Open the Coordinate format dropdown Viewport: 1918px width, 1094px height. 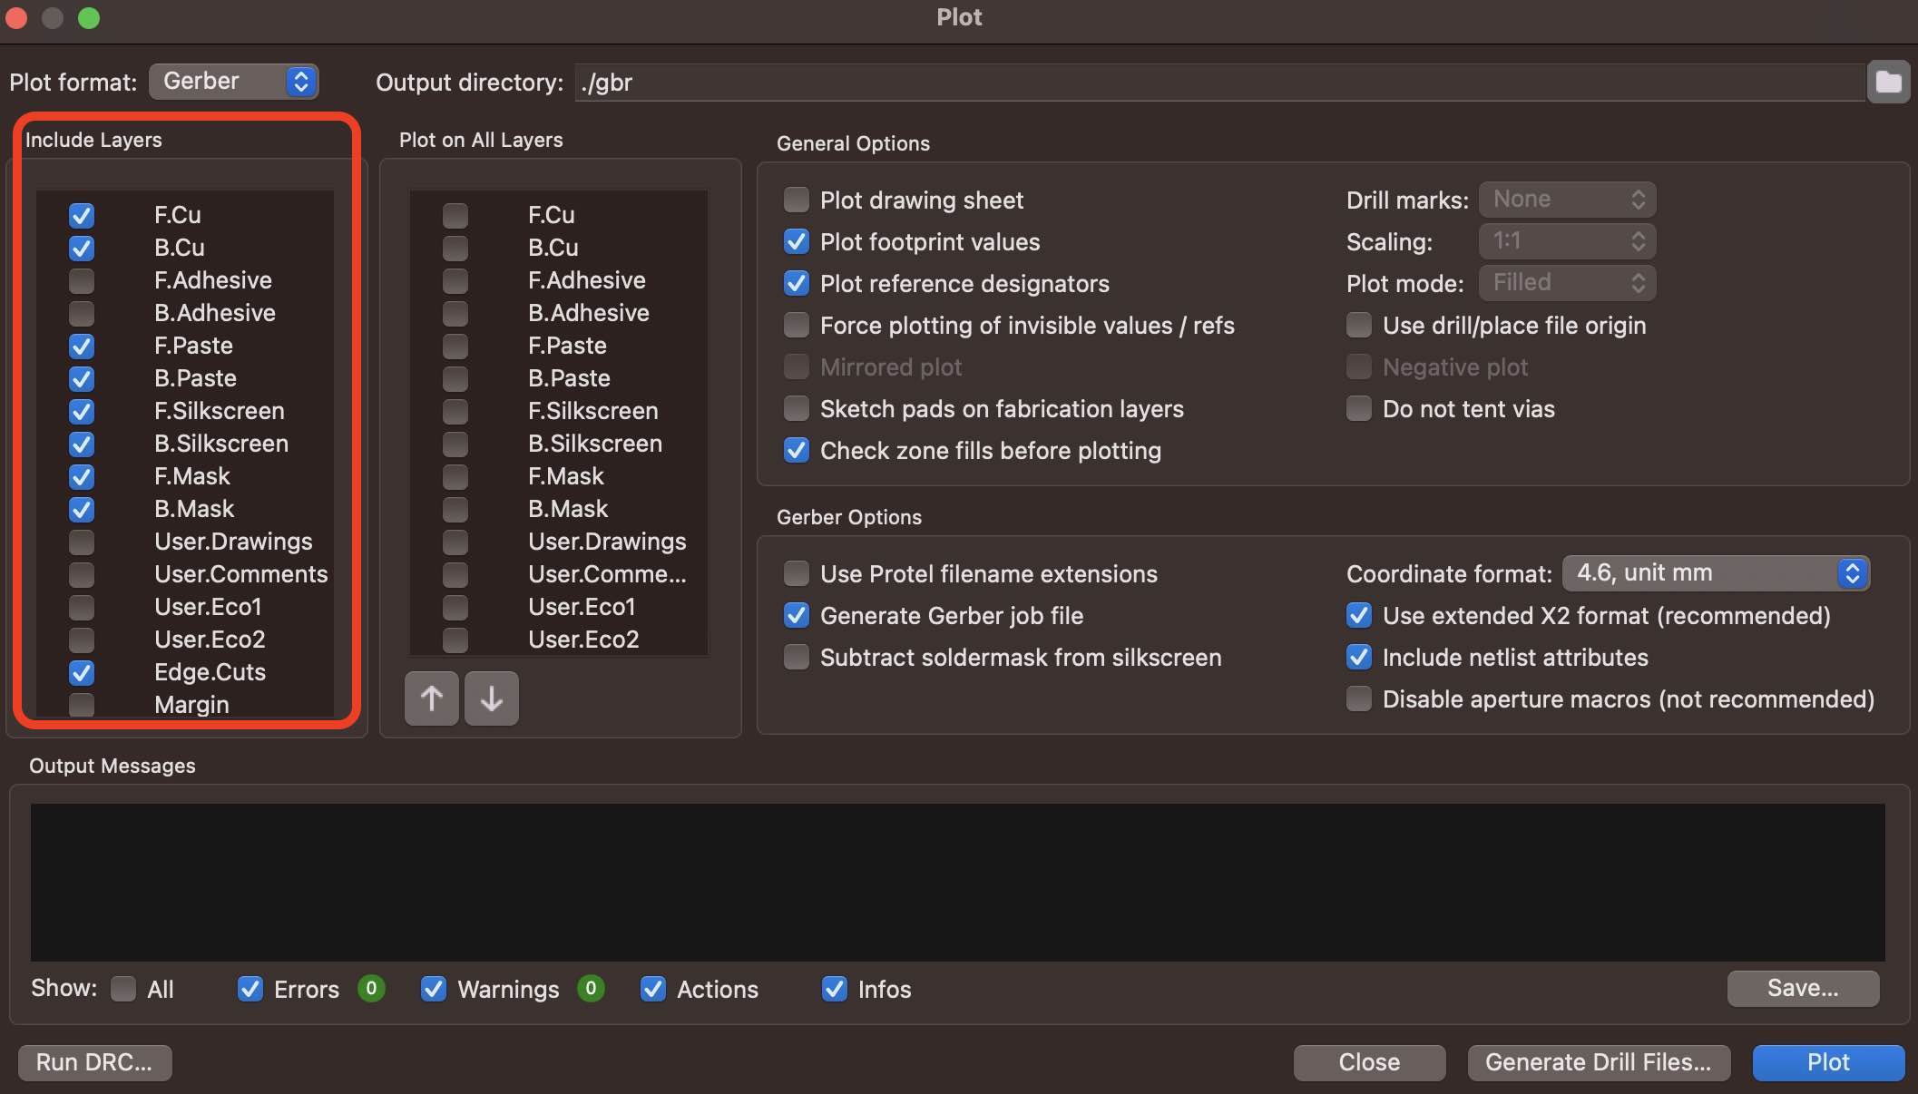click(x=1716, y=573)
